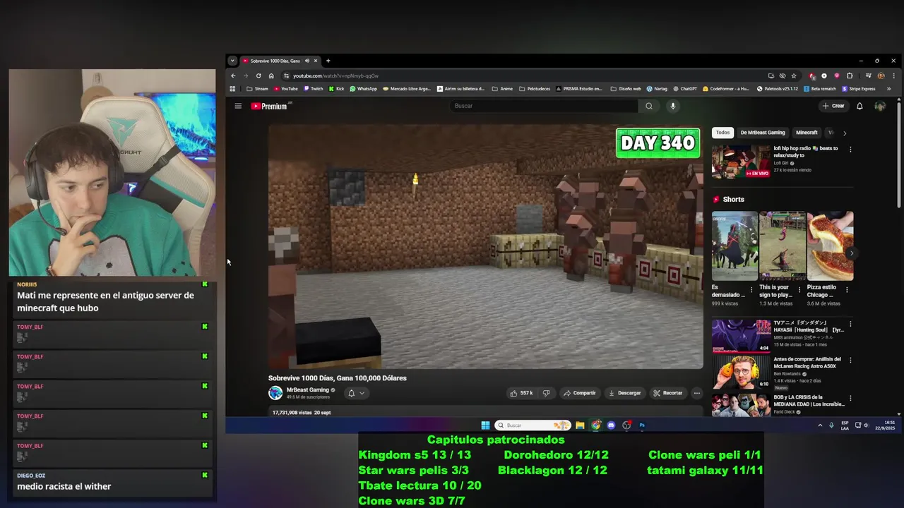Click the browser address bar URL
This screenshot has height=508, width=904.
(x=335, y=75)
